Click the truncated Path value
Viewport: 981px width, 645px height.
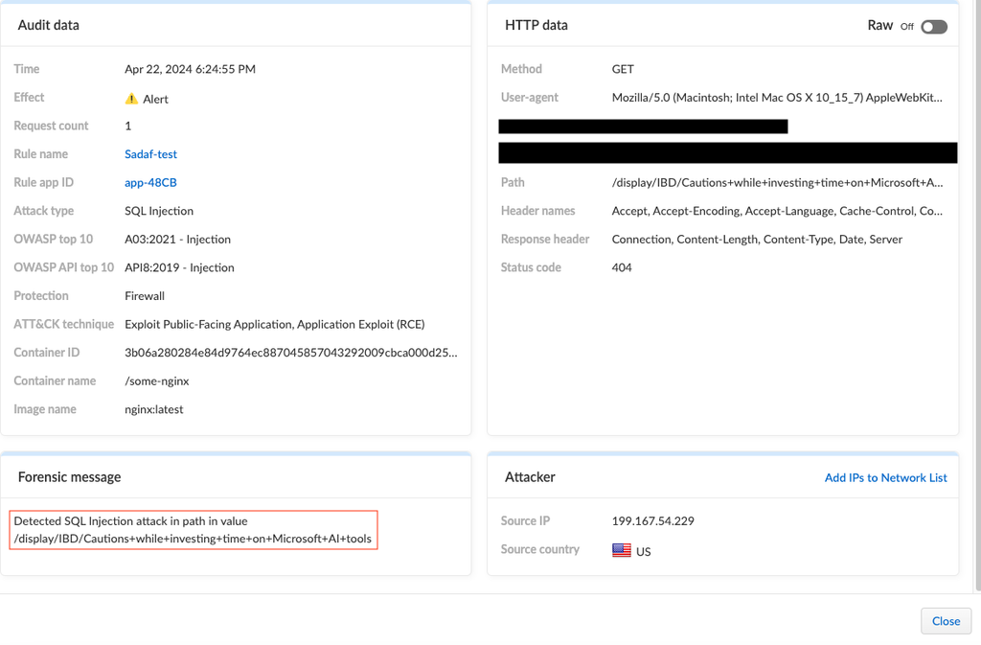(x=776, y=183)
